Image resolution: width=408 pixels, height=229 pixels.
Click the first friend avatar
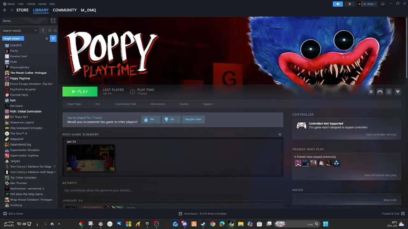coord(298,163)
